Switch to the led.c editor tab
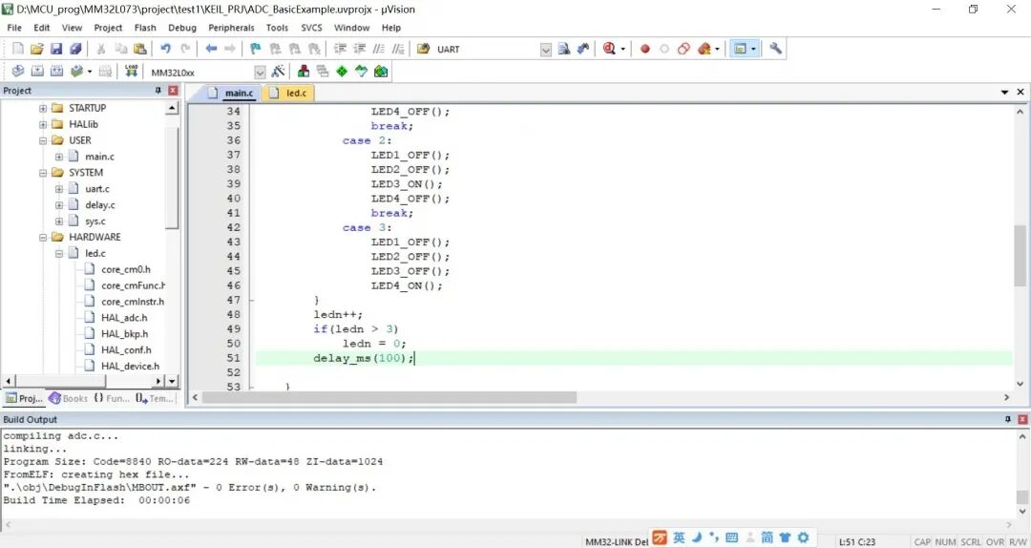Image resolution: width=1031 pixels, height=548 pixels. (x=288, y=94)
